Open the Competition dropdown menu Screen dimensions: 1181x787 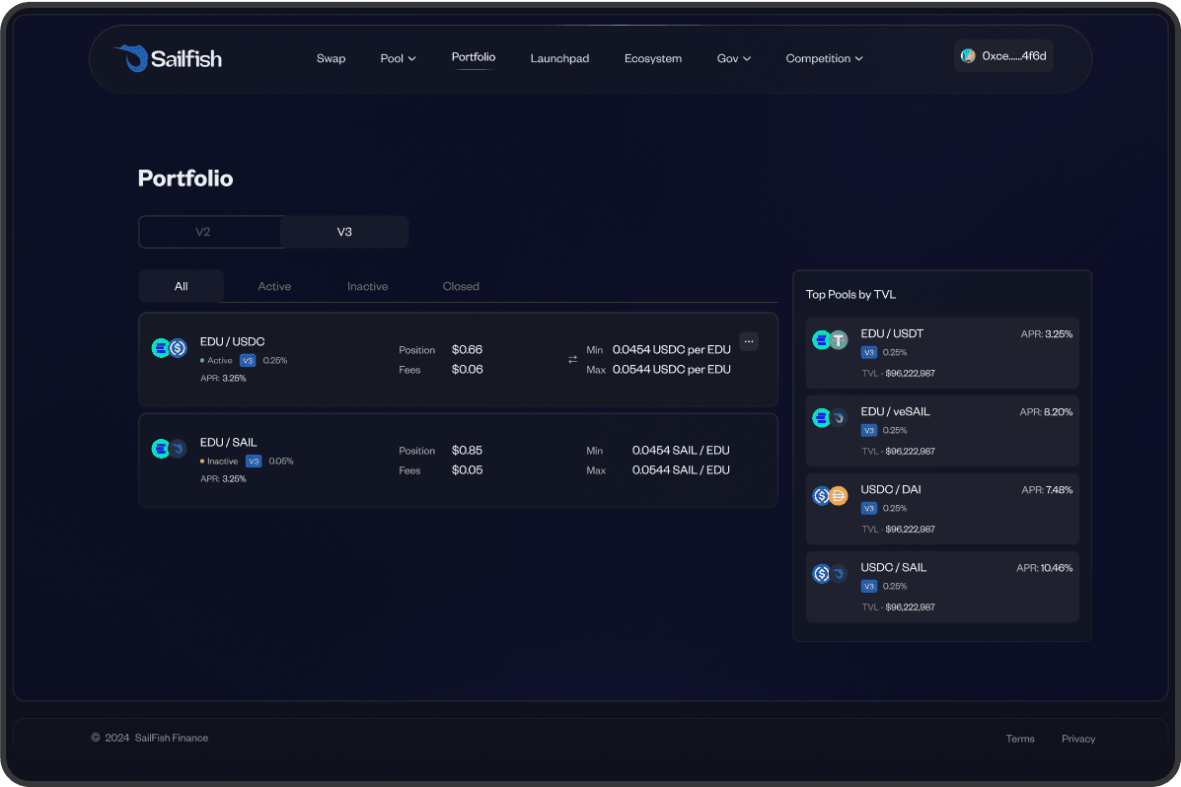[824, 58]
